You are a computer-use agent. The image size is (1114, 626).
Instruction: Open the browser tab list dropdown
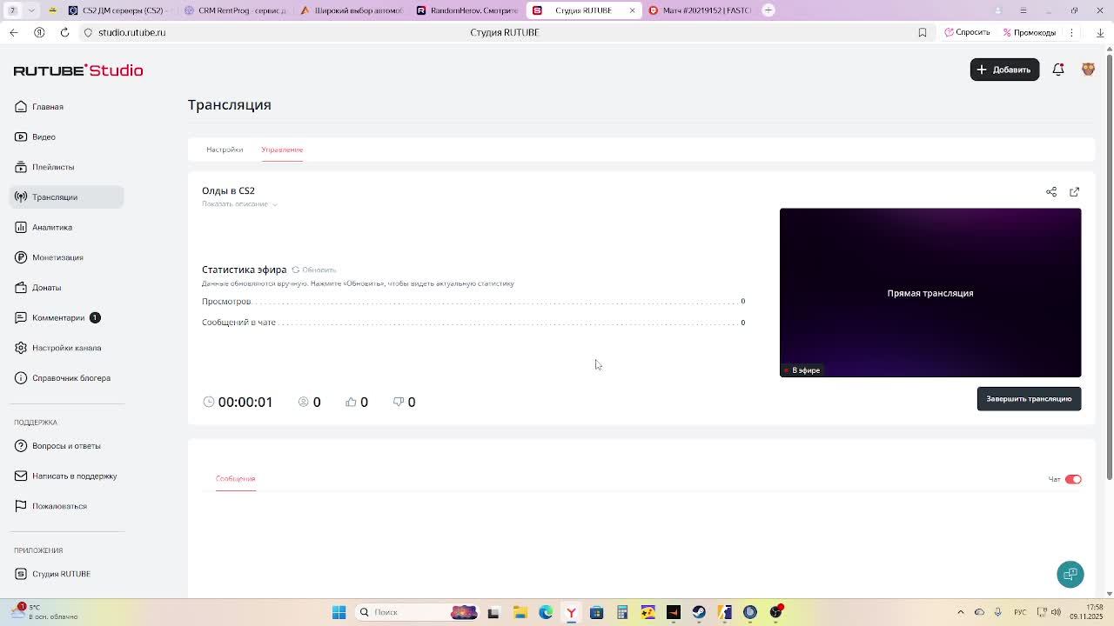coord(31,10)
